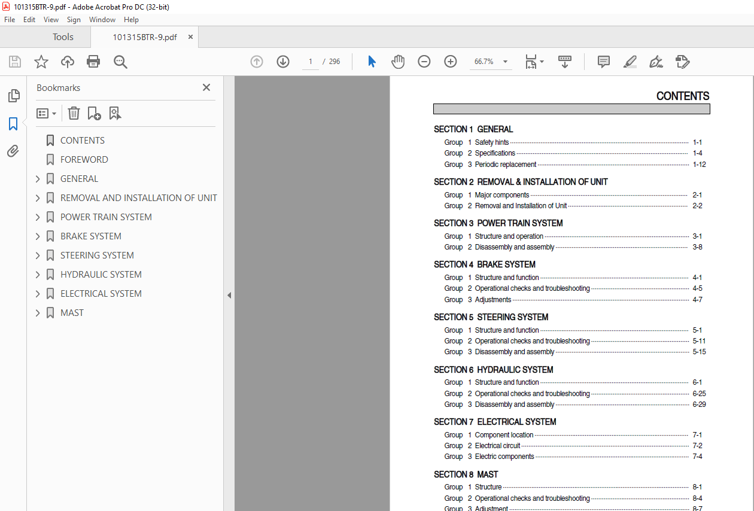Toggle the Bookmarks panel icon
754x511 pixels.
(x=13, y=124)
